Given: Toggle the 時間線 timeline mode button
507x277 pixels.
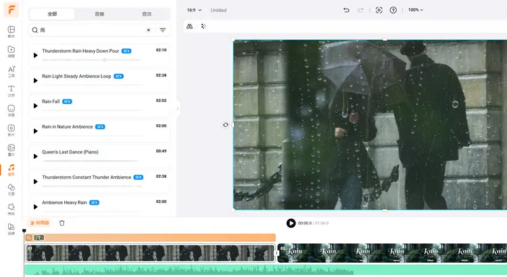Looking at the screenshot, I should point(39,223).
